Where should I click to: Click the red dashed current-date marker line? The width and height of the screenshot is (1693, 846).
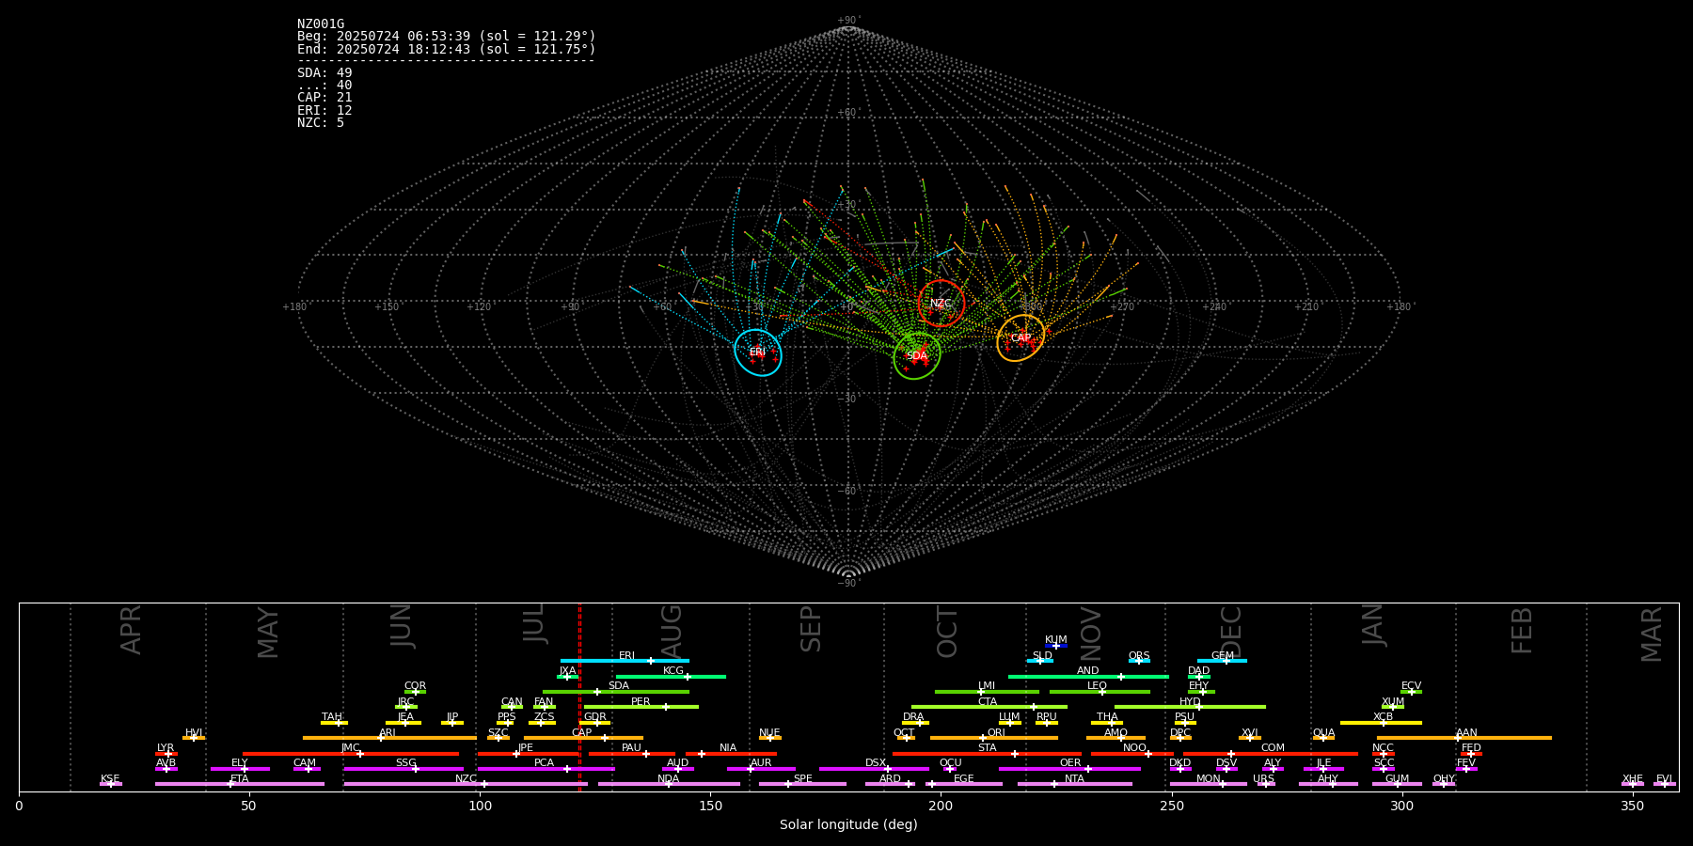[579, 697]
